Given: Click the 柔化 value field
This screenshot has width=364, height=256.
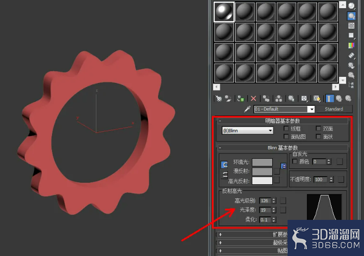Looking at the screenshot, I should 265,219.
